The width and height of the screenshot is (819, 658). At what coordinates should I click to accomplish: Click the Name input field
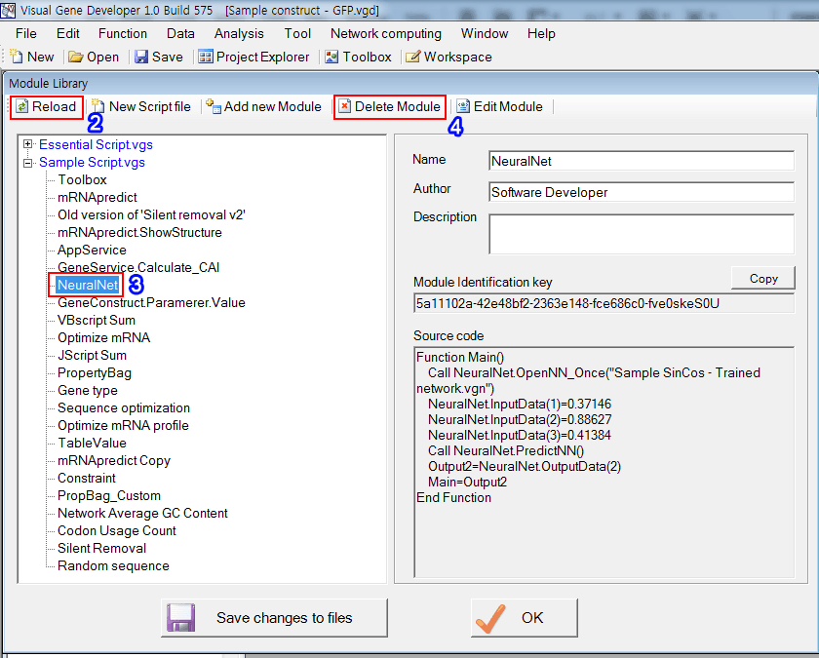click(x=642, y=161)
